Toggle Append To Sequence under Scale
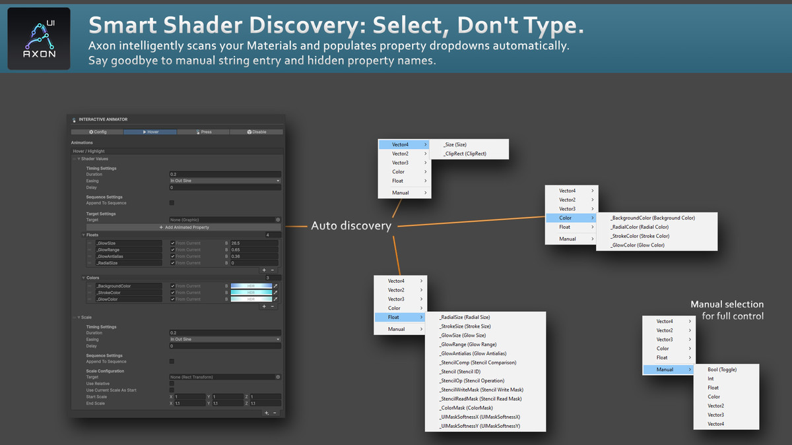 coord(172,361)
